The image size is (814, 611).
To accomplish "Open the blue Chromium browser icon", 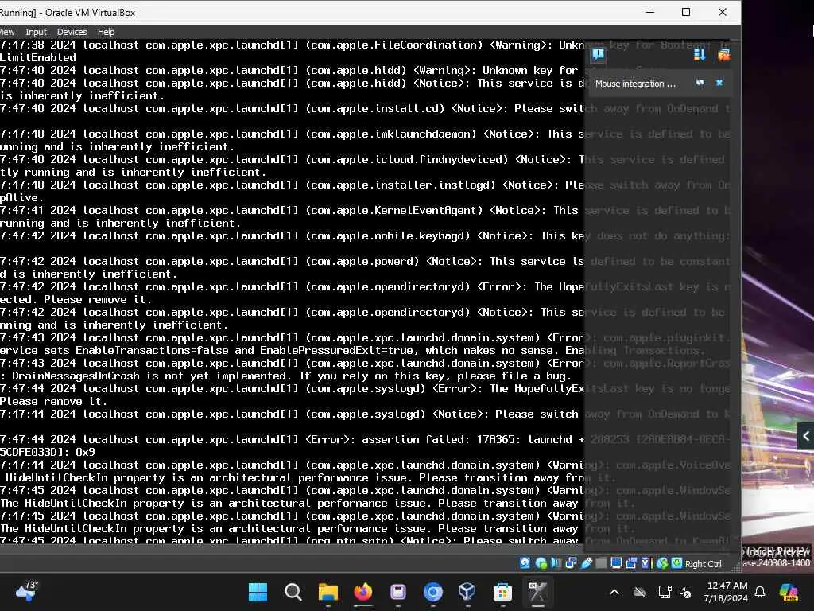I will pos(433,592).
